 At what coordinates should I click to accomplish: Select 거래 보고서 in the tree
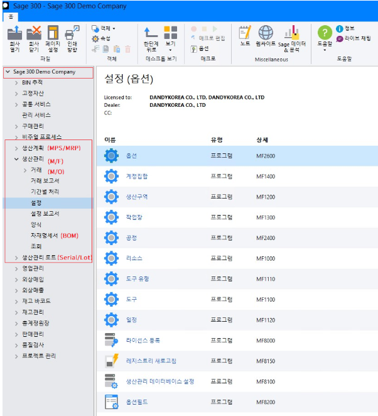pos(45,181)
